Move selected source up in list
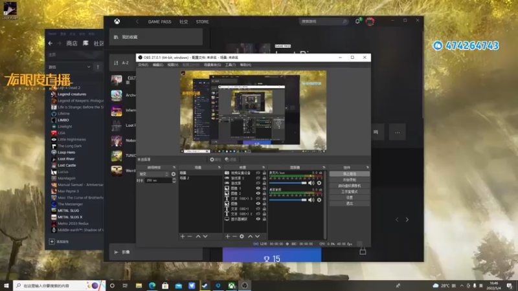The height and width of the screenshot is (291, 518). pyautogui.click(x=250, y=236)
